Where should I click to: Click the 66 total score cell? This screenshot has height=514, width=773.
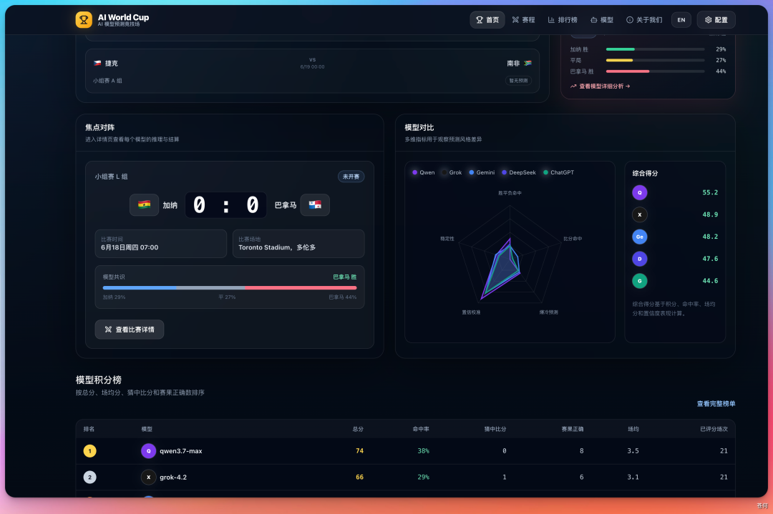(x=359, y=477)
